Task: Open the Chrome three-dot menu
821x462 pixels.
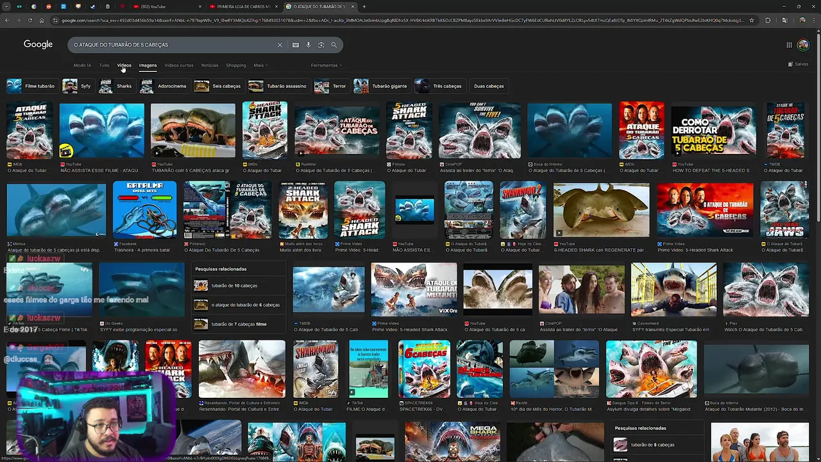Action: (814, 21)
